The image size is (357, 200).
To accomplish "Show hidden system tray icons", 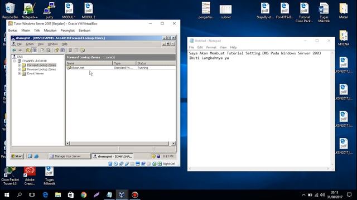I will pyautogui.click(x=303, y=195).
